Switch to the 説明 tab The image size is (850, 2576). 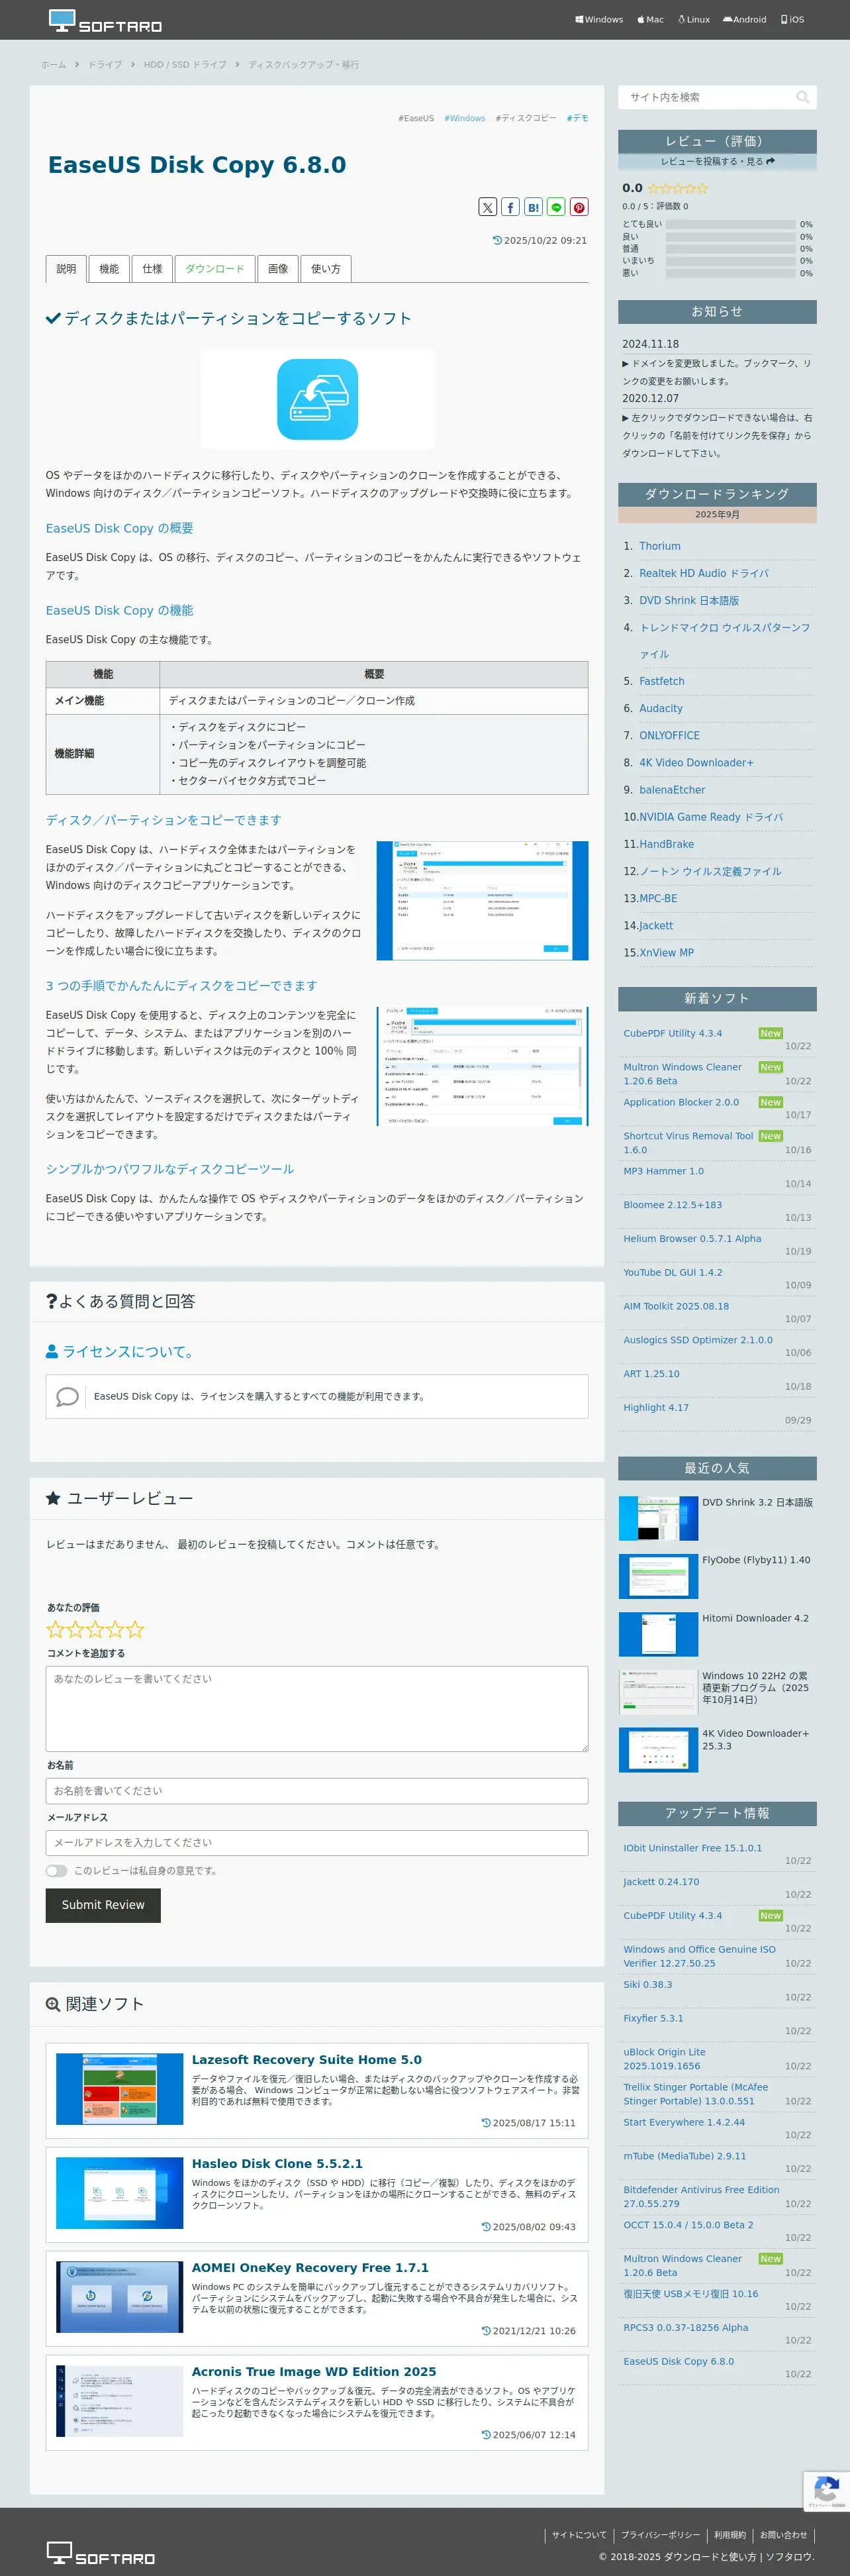[66, 269]
